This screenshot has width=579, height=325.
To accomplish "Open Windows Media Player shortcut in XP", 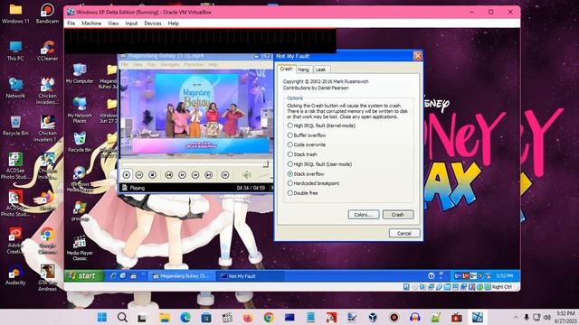I will click(x=80, y=180).
